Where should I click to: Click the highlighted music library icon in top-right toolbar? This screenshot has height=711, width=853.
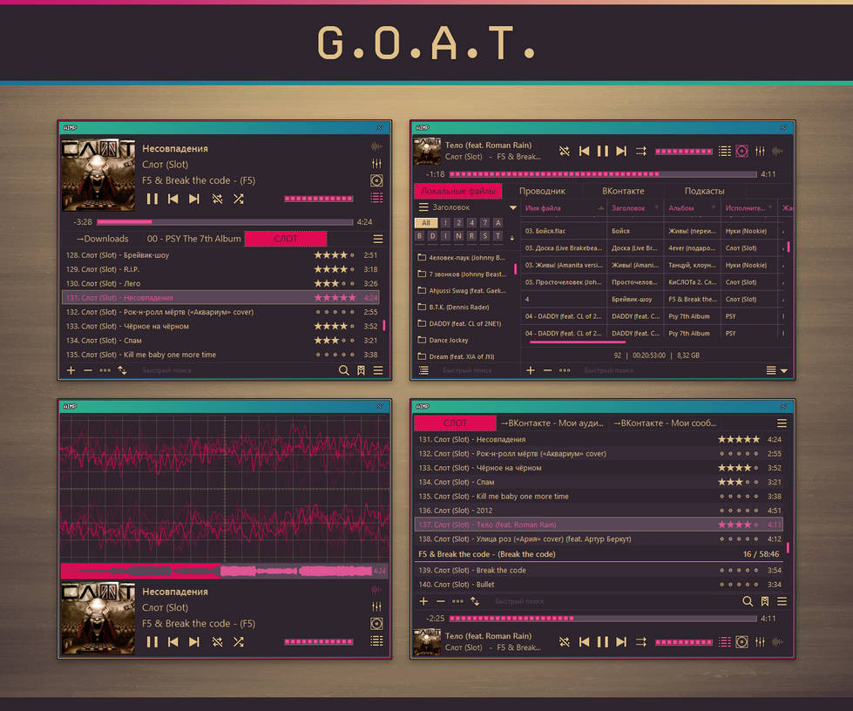coord(742,152)
